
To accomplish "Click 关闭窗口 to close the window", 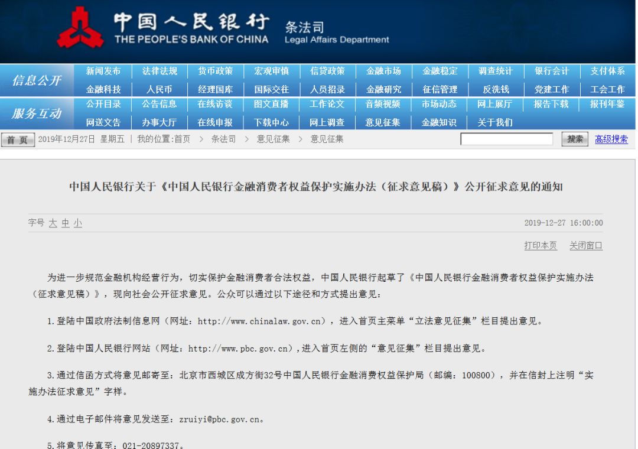I will (585, 246).
